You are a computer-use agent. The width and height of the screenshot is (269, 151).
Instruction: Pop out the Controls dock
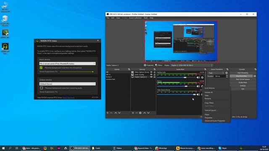click(255, 69)
